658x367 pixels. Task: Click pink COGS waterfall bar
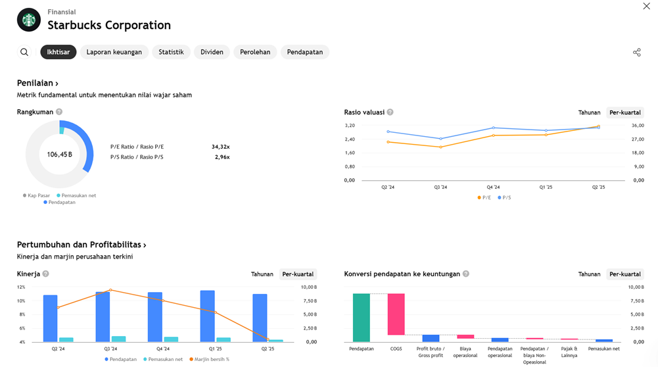396,314
